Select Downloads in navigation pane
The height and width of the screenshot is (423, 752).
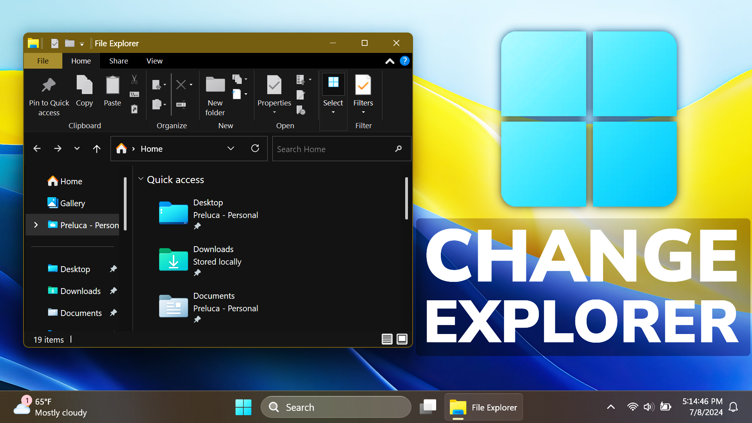(x=80, y=291)
